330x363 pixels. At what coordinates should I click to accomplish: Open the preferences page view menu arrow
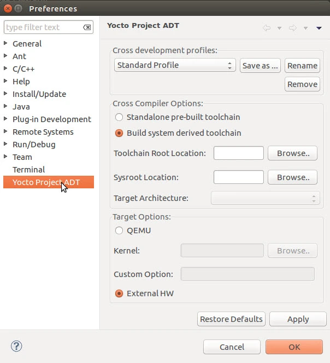319,28
